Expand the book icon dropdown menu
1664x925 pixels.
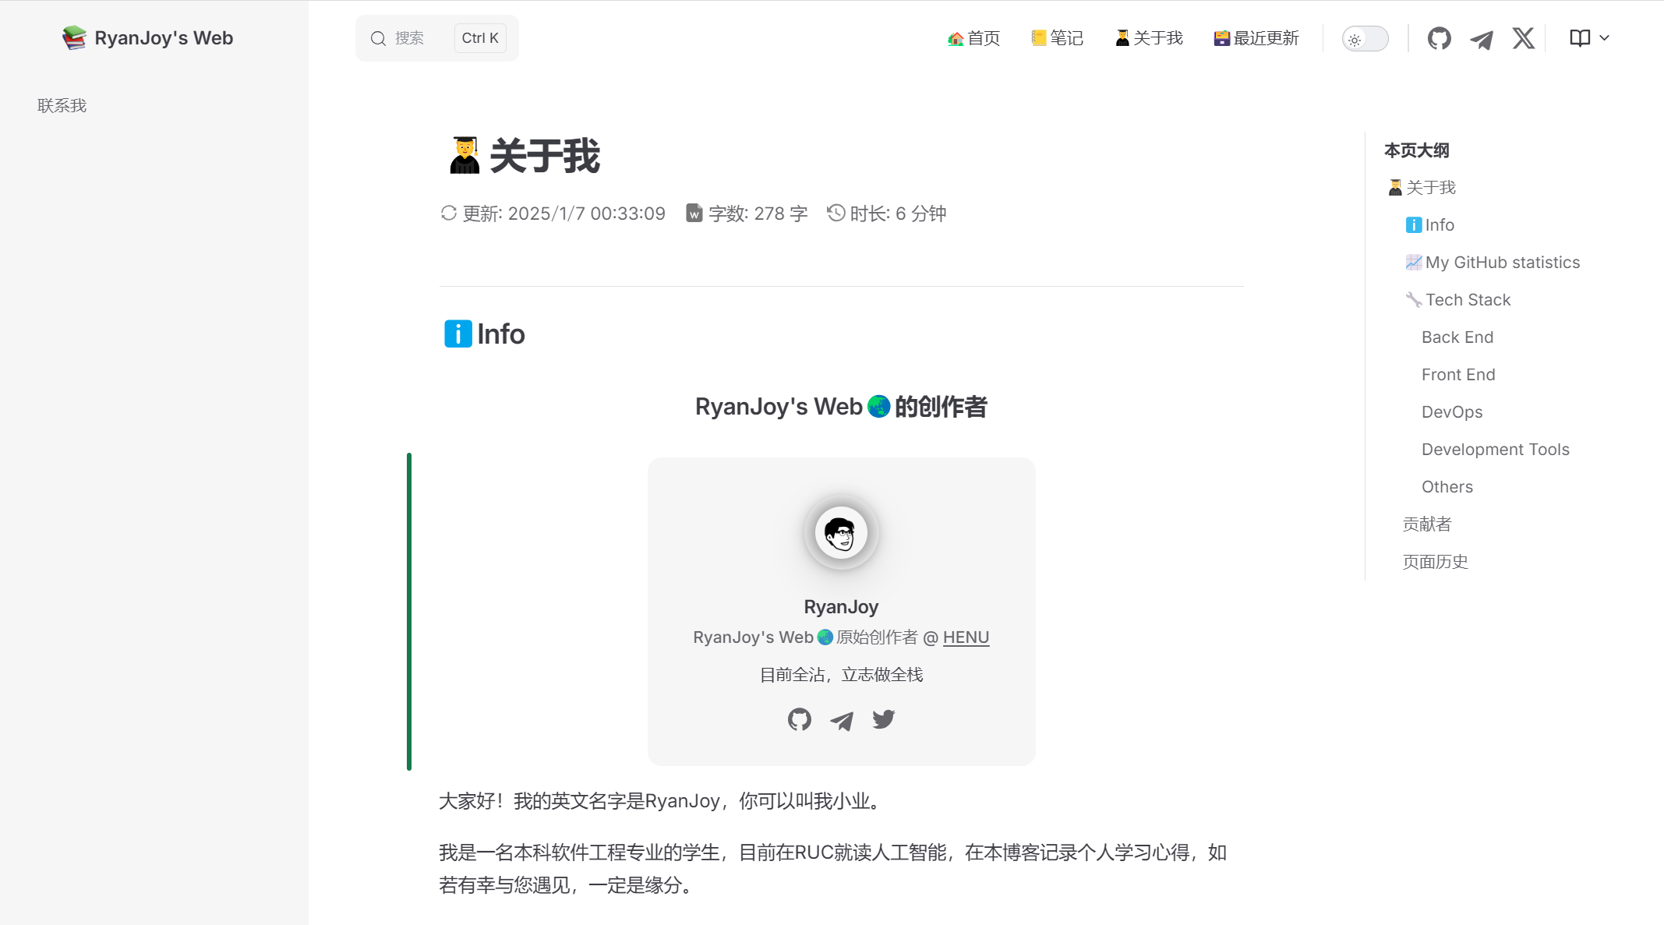tap(1580, 37)
